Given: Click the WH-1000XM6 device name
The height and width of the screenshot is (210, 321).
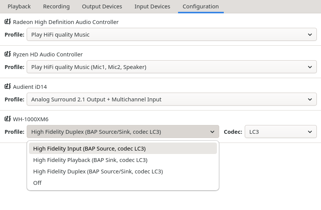Looking at the screenshot, I should [x=31, y=119].
